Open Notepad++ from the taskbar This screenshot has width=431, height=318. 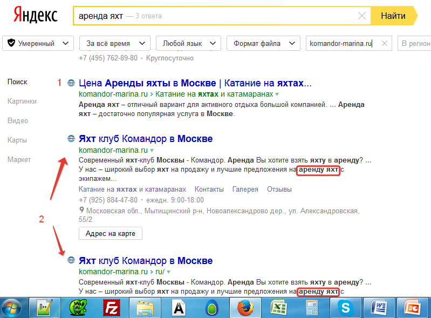(x=45, y=308)
